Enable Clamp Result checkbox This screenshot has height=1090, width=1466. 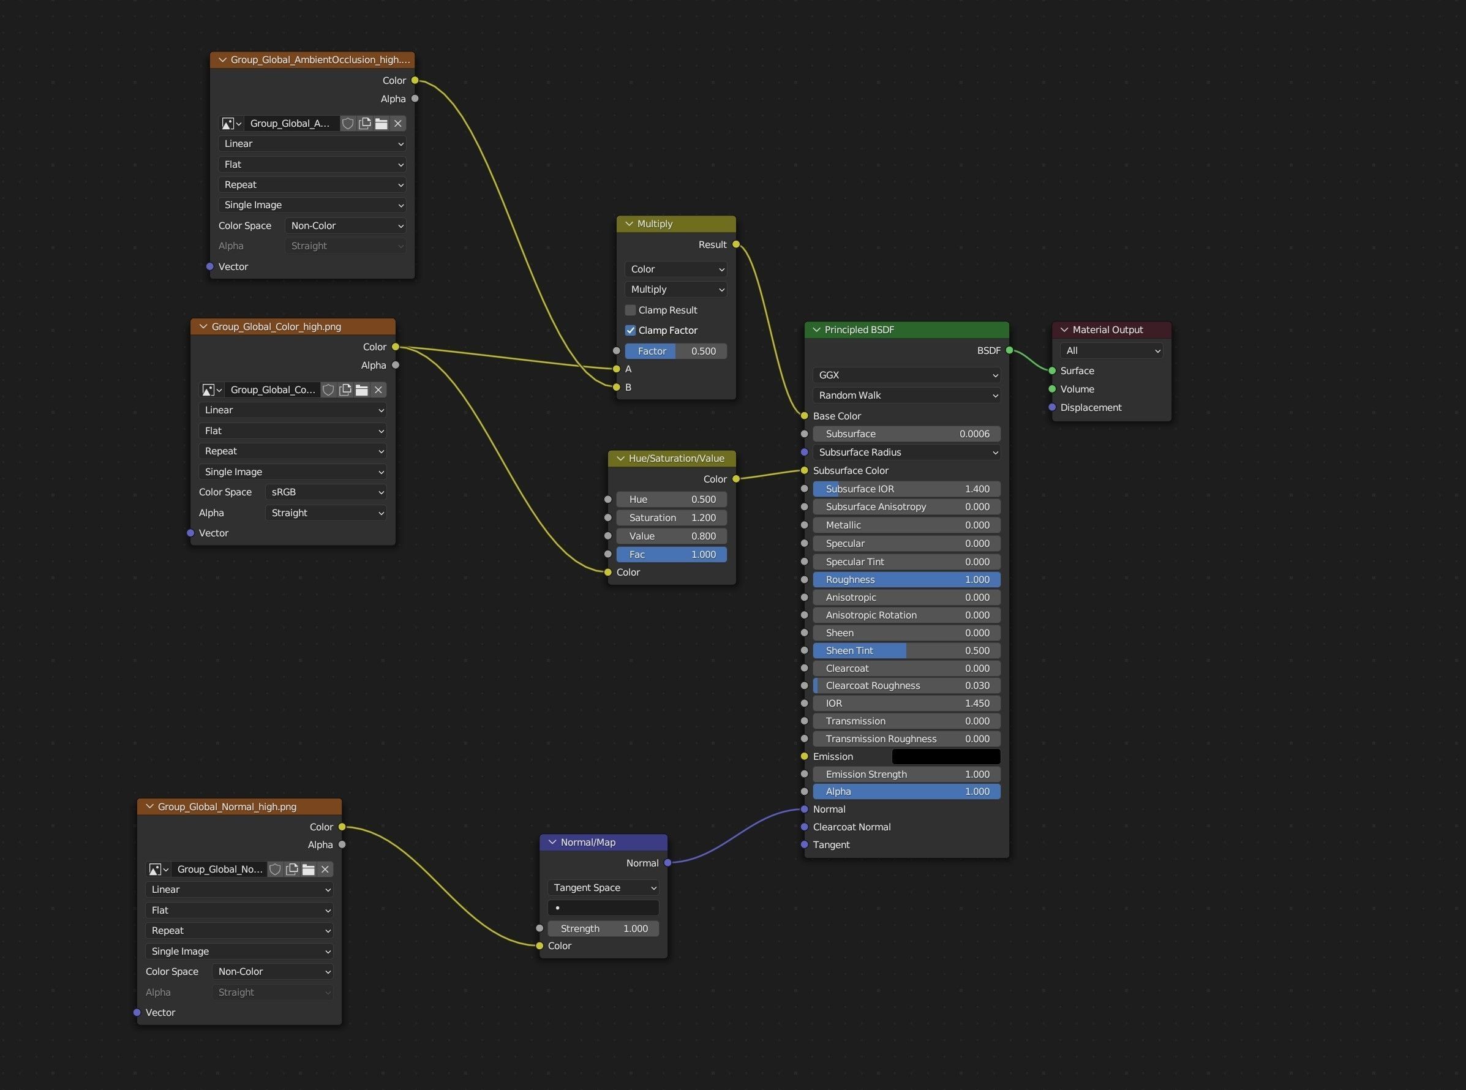click(x=631, y=310)
